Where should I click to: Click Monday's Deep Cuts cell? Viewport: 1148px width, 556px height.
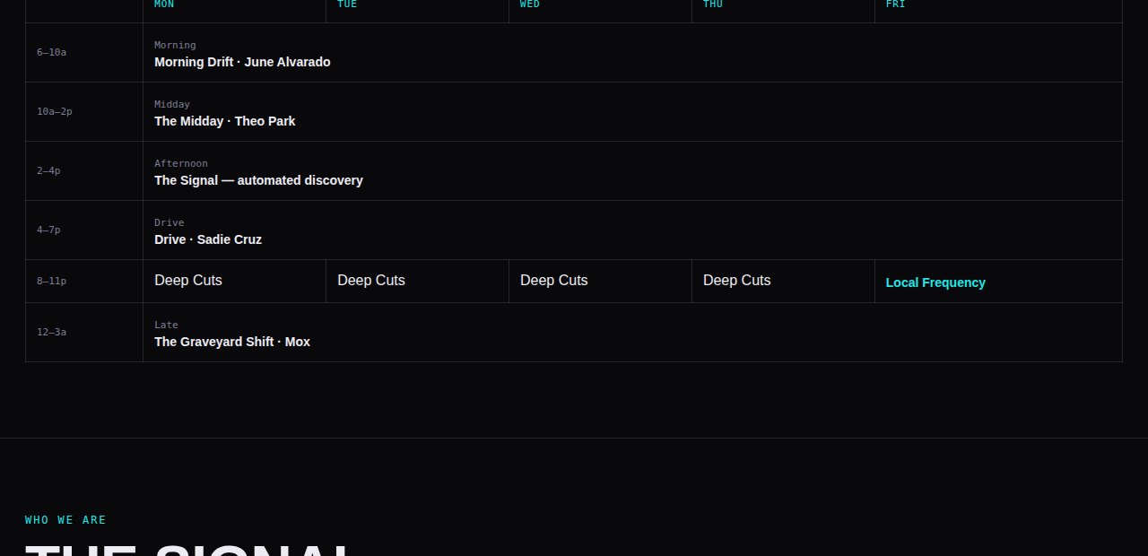coord(234,281)
